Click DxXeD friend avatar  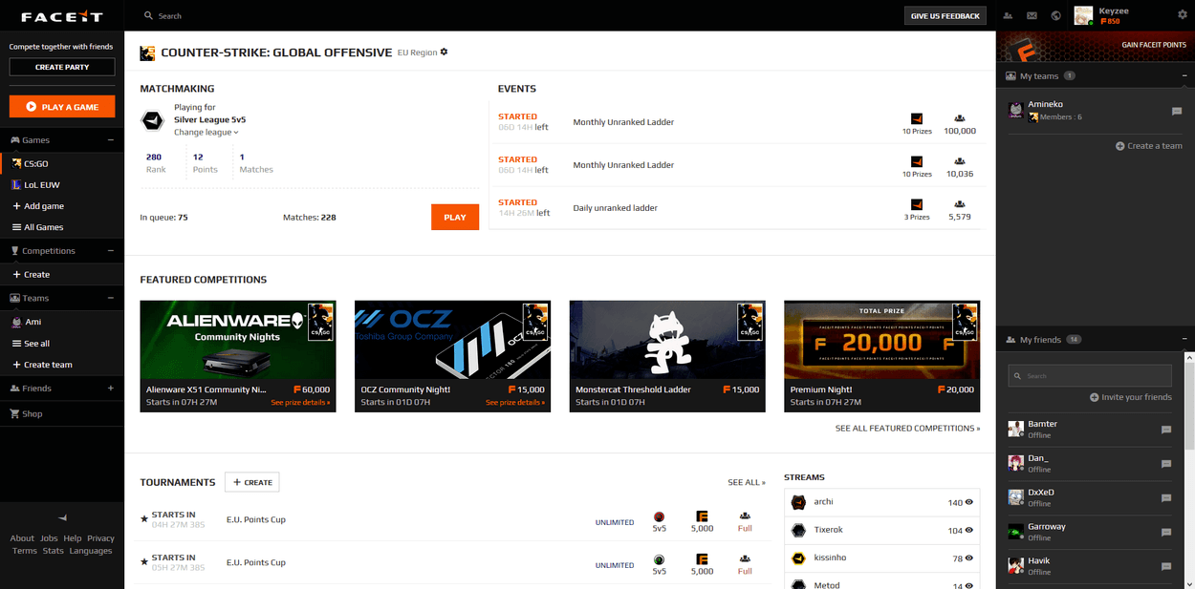coord(1016,497)
